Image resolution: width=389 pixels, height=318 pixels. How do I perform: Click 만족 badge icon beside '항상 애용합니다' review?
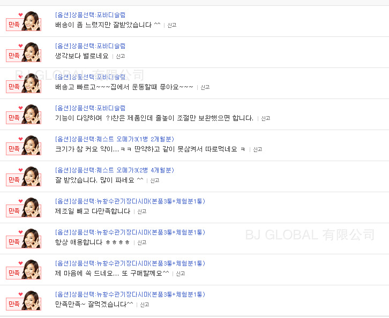point(24,238)
